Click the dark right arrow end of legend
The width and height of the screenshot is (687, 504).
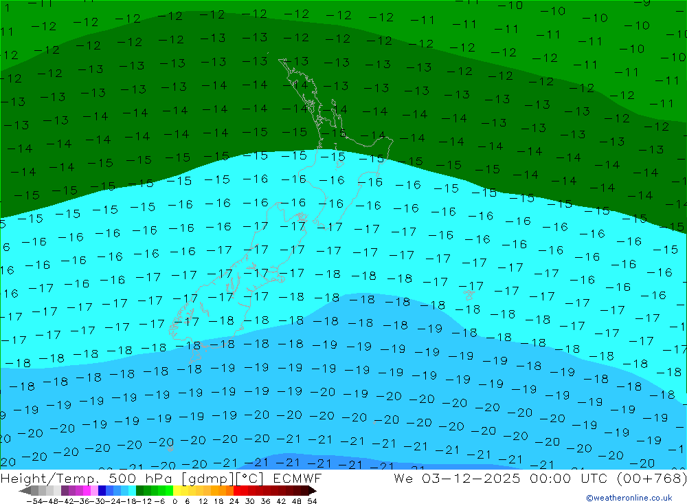(x=313, y=491)
